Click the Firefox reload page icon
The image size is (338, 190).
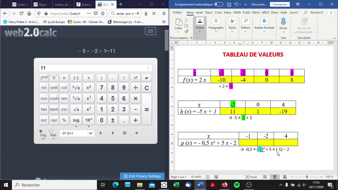coord(21,13)
